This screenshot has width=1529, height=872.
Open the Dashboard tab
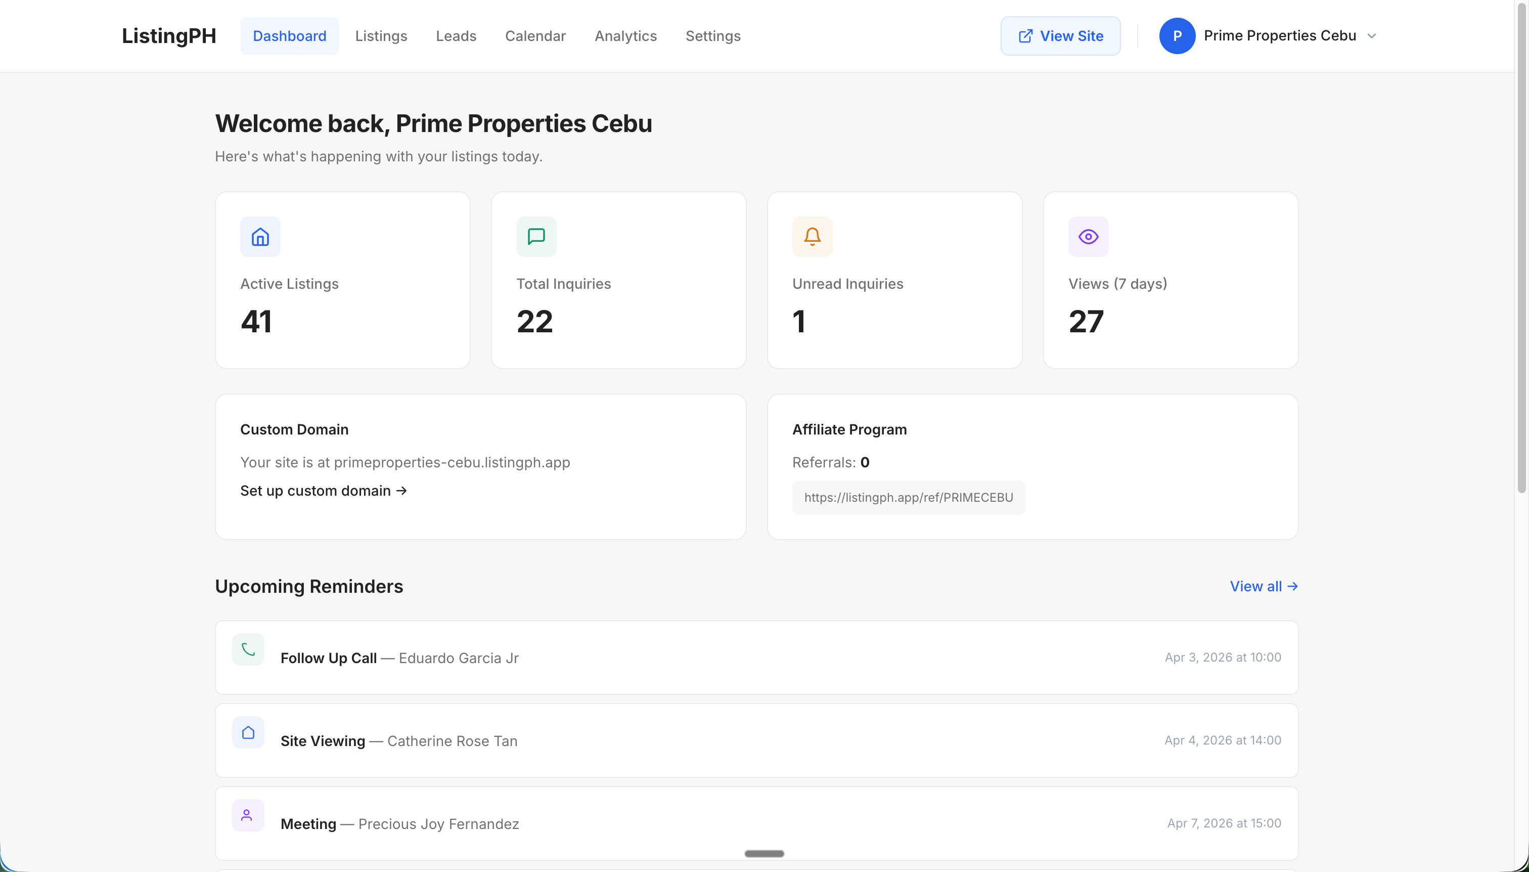pyautogui.click(x=289, y=36)
